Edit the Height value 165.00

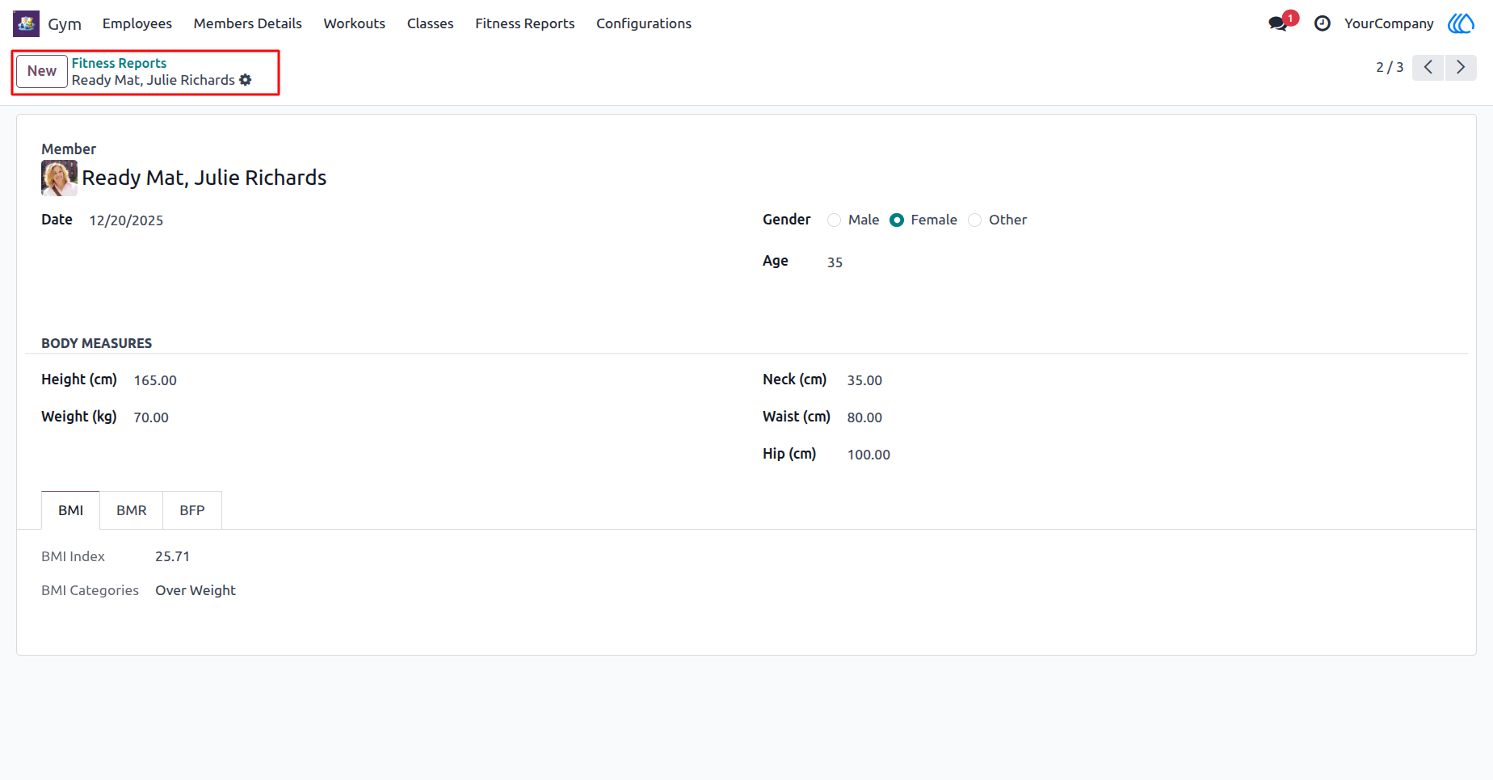[155, 380]
